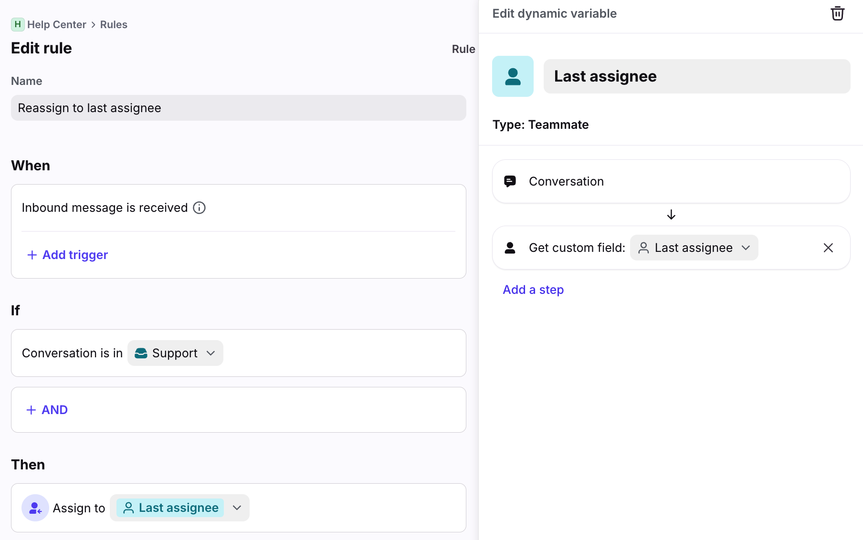
Task: Select the Last assignee tag in Then
Action: [170, 508]
